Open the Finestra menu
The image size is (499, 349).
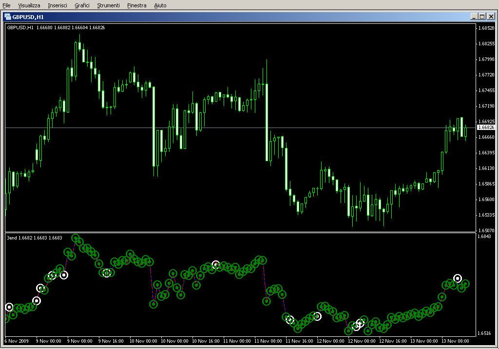point(137,5)
